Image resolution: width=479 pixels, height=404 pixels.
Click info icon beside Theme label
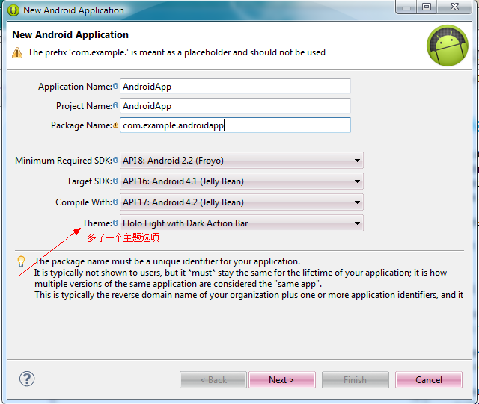(115, 223)
